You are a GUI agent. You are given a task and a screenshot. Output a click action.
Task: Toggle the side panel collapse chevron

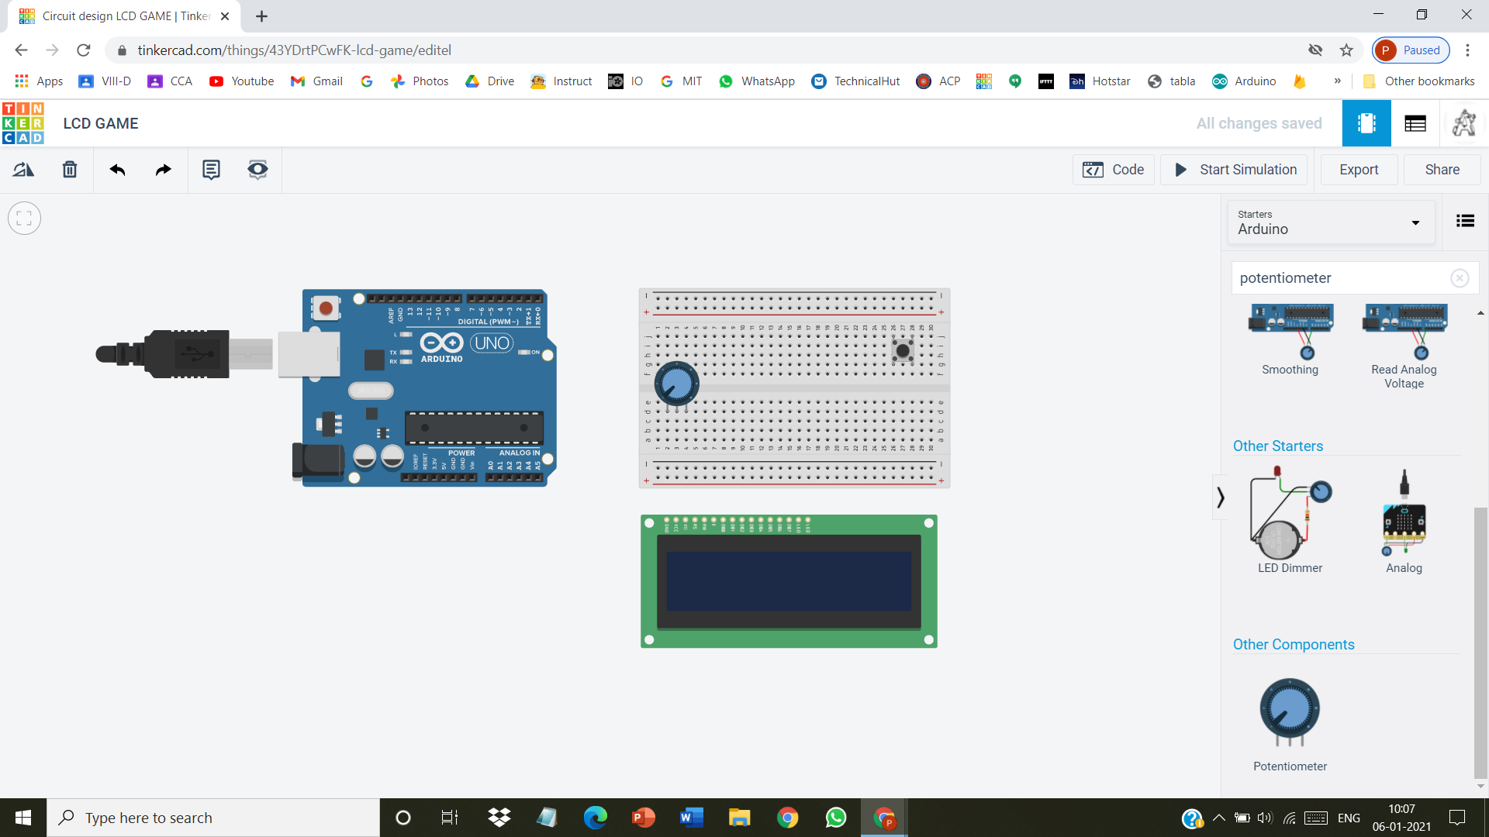pos(1221,497)
